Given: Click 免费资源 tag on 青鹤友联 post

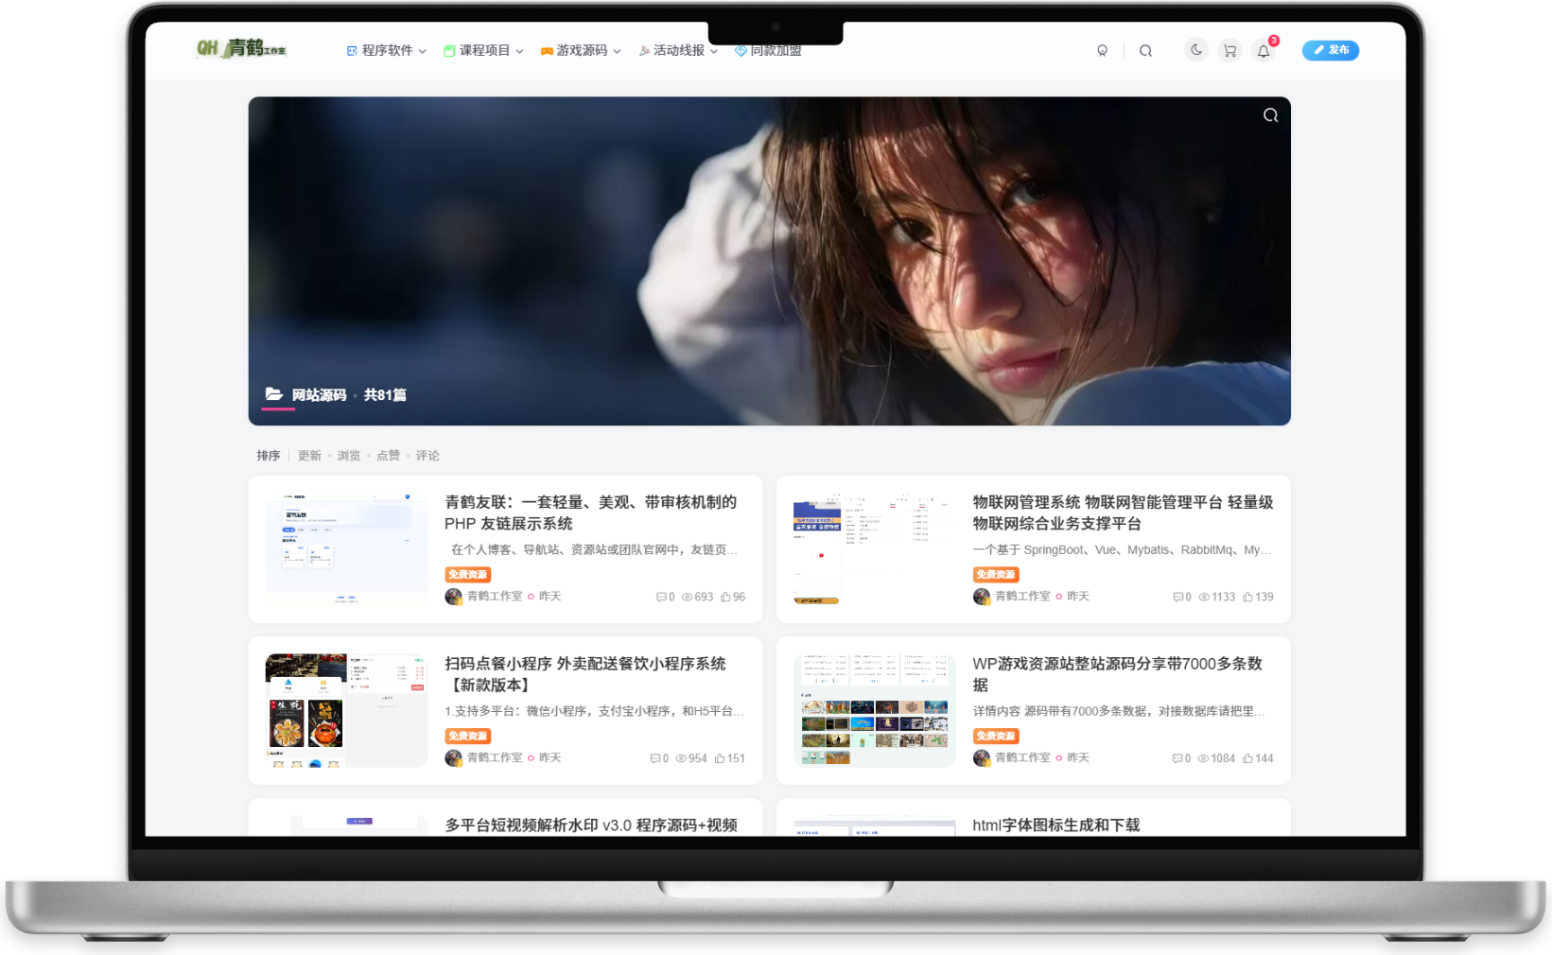Looking at the screenshot, I should pyautogui.click(x=468, y=575).
